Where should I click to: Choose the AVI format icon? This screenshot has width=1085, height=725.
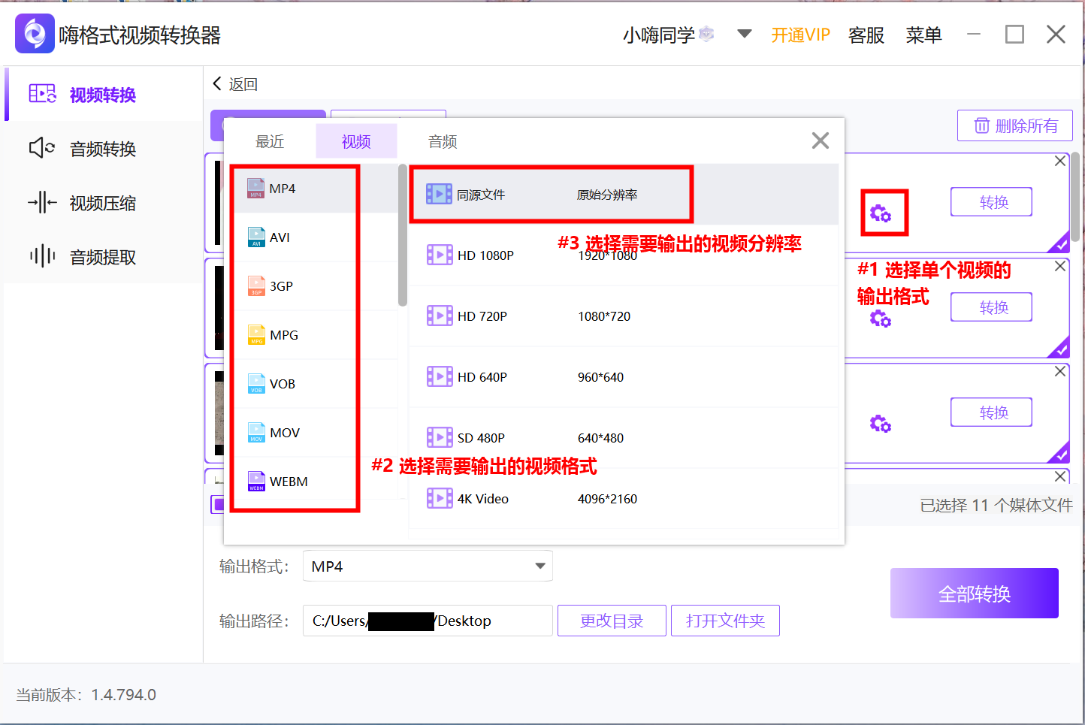[256, 237]
